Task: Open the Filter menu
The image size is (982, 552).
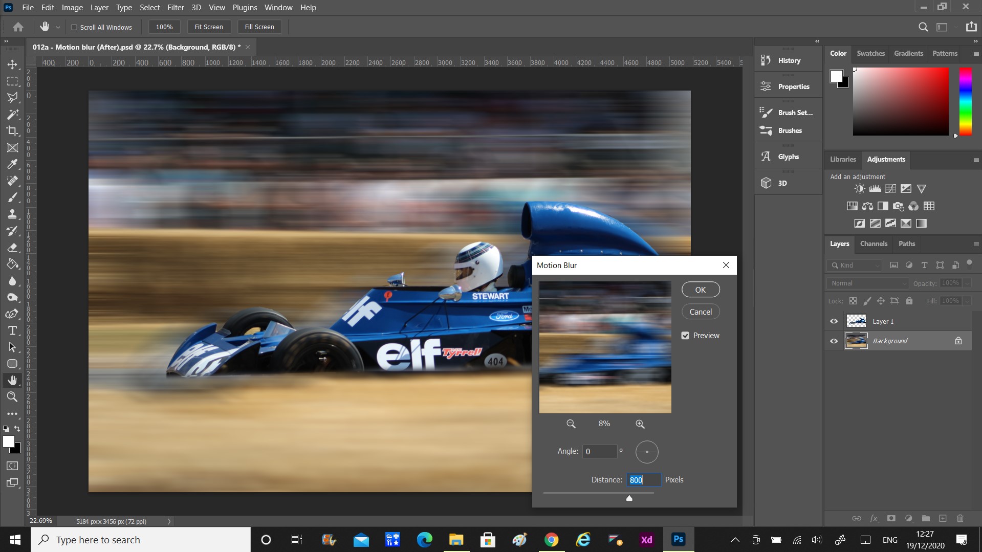Action: 176,7
